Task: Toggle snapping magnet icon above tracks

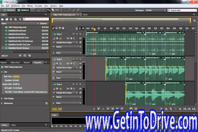Action: 83,28
